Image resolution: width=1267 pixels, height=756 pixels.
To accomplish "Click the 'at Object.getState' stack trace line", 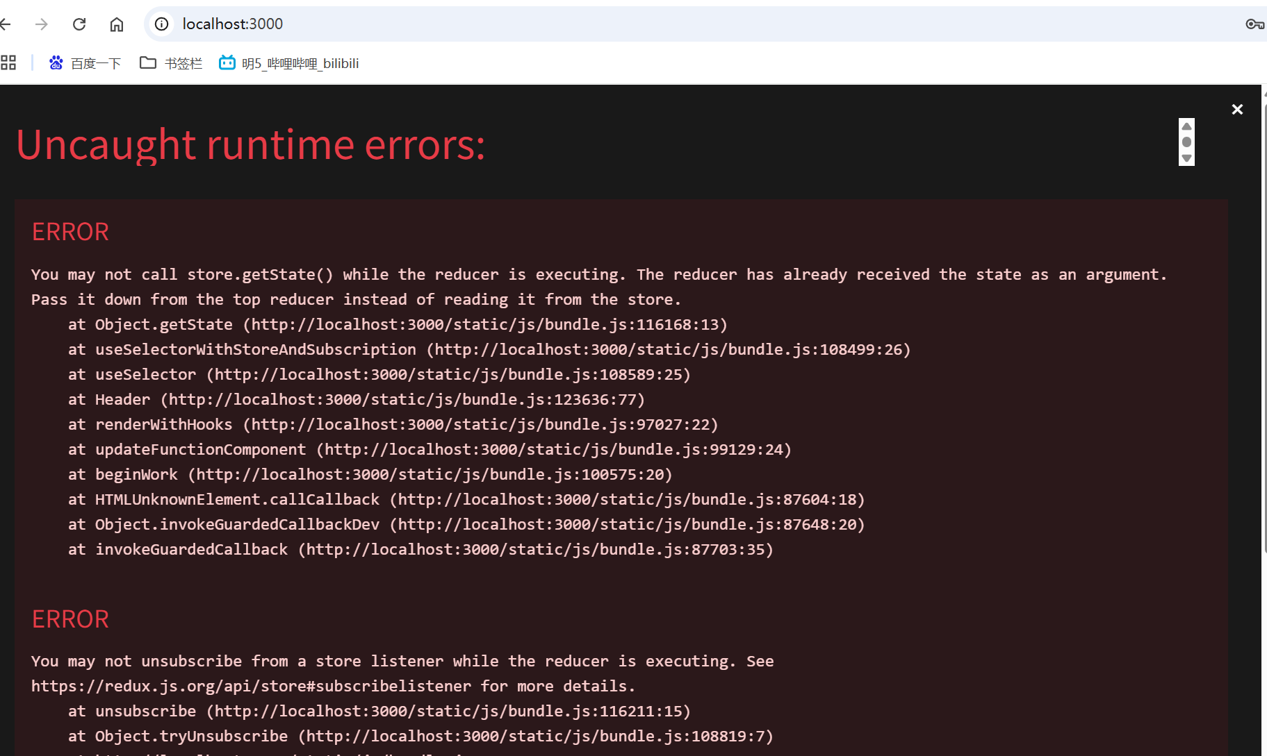I will pyautogui.click(x=398, y=325).
